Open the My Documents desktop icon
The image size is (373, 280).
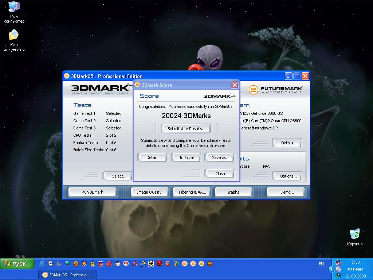[x=14, y=40]
